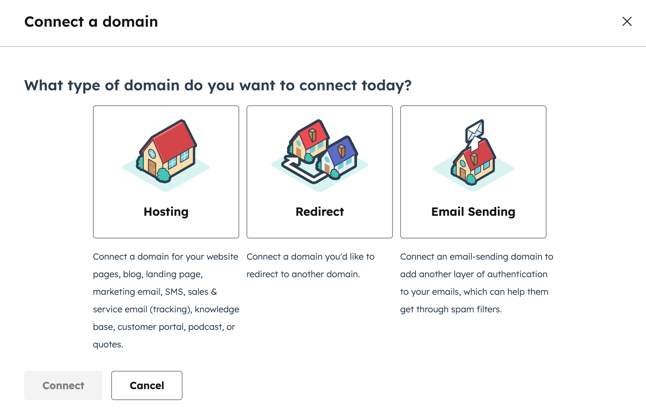Image resolution: width=646 pixels, height=414 pixels.
Task: Click the Redirect card label text
Action: [319, 211]
